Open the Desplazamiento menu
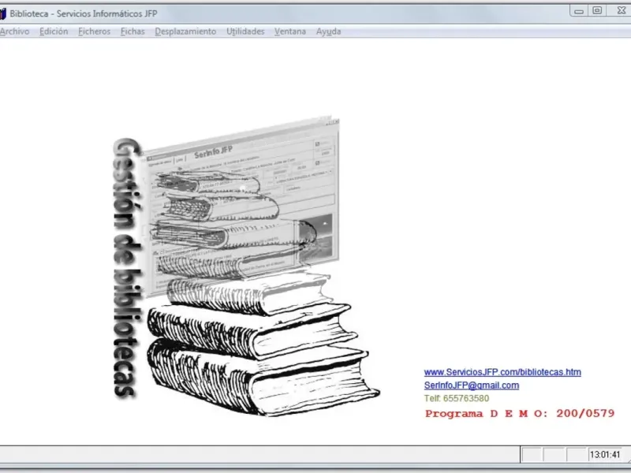The width and height of the screenshot is (631, 473). point(185,32)
